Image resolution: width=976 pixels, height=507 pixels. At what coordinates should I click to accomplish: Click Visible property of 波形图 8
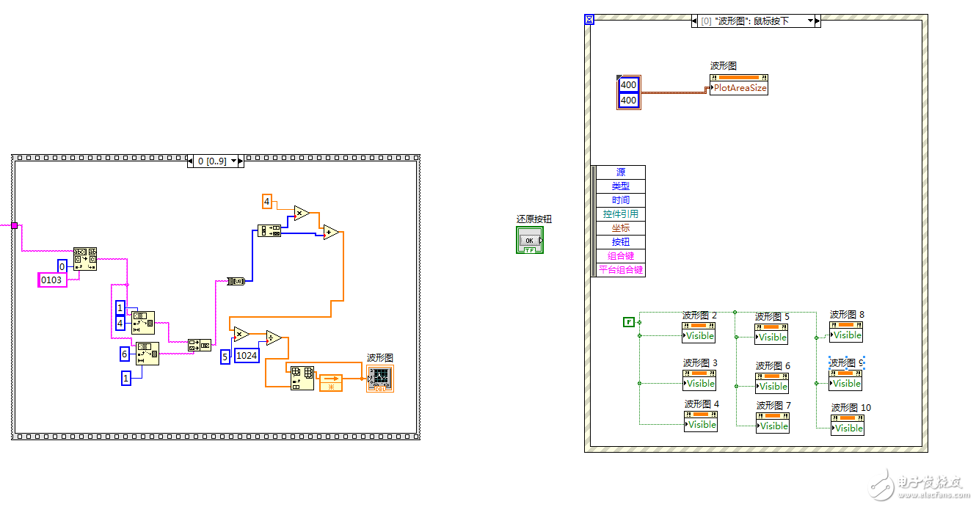coord(846,335)
